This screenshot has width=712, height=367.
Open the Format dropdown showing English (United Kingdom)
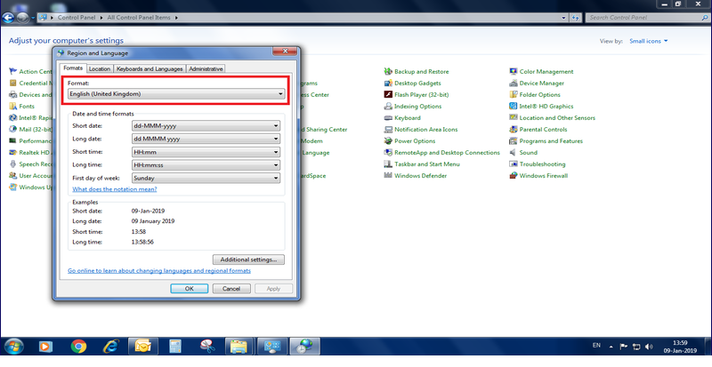(x=176, y=94)
